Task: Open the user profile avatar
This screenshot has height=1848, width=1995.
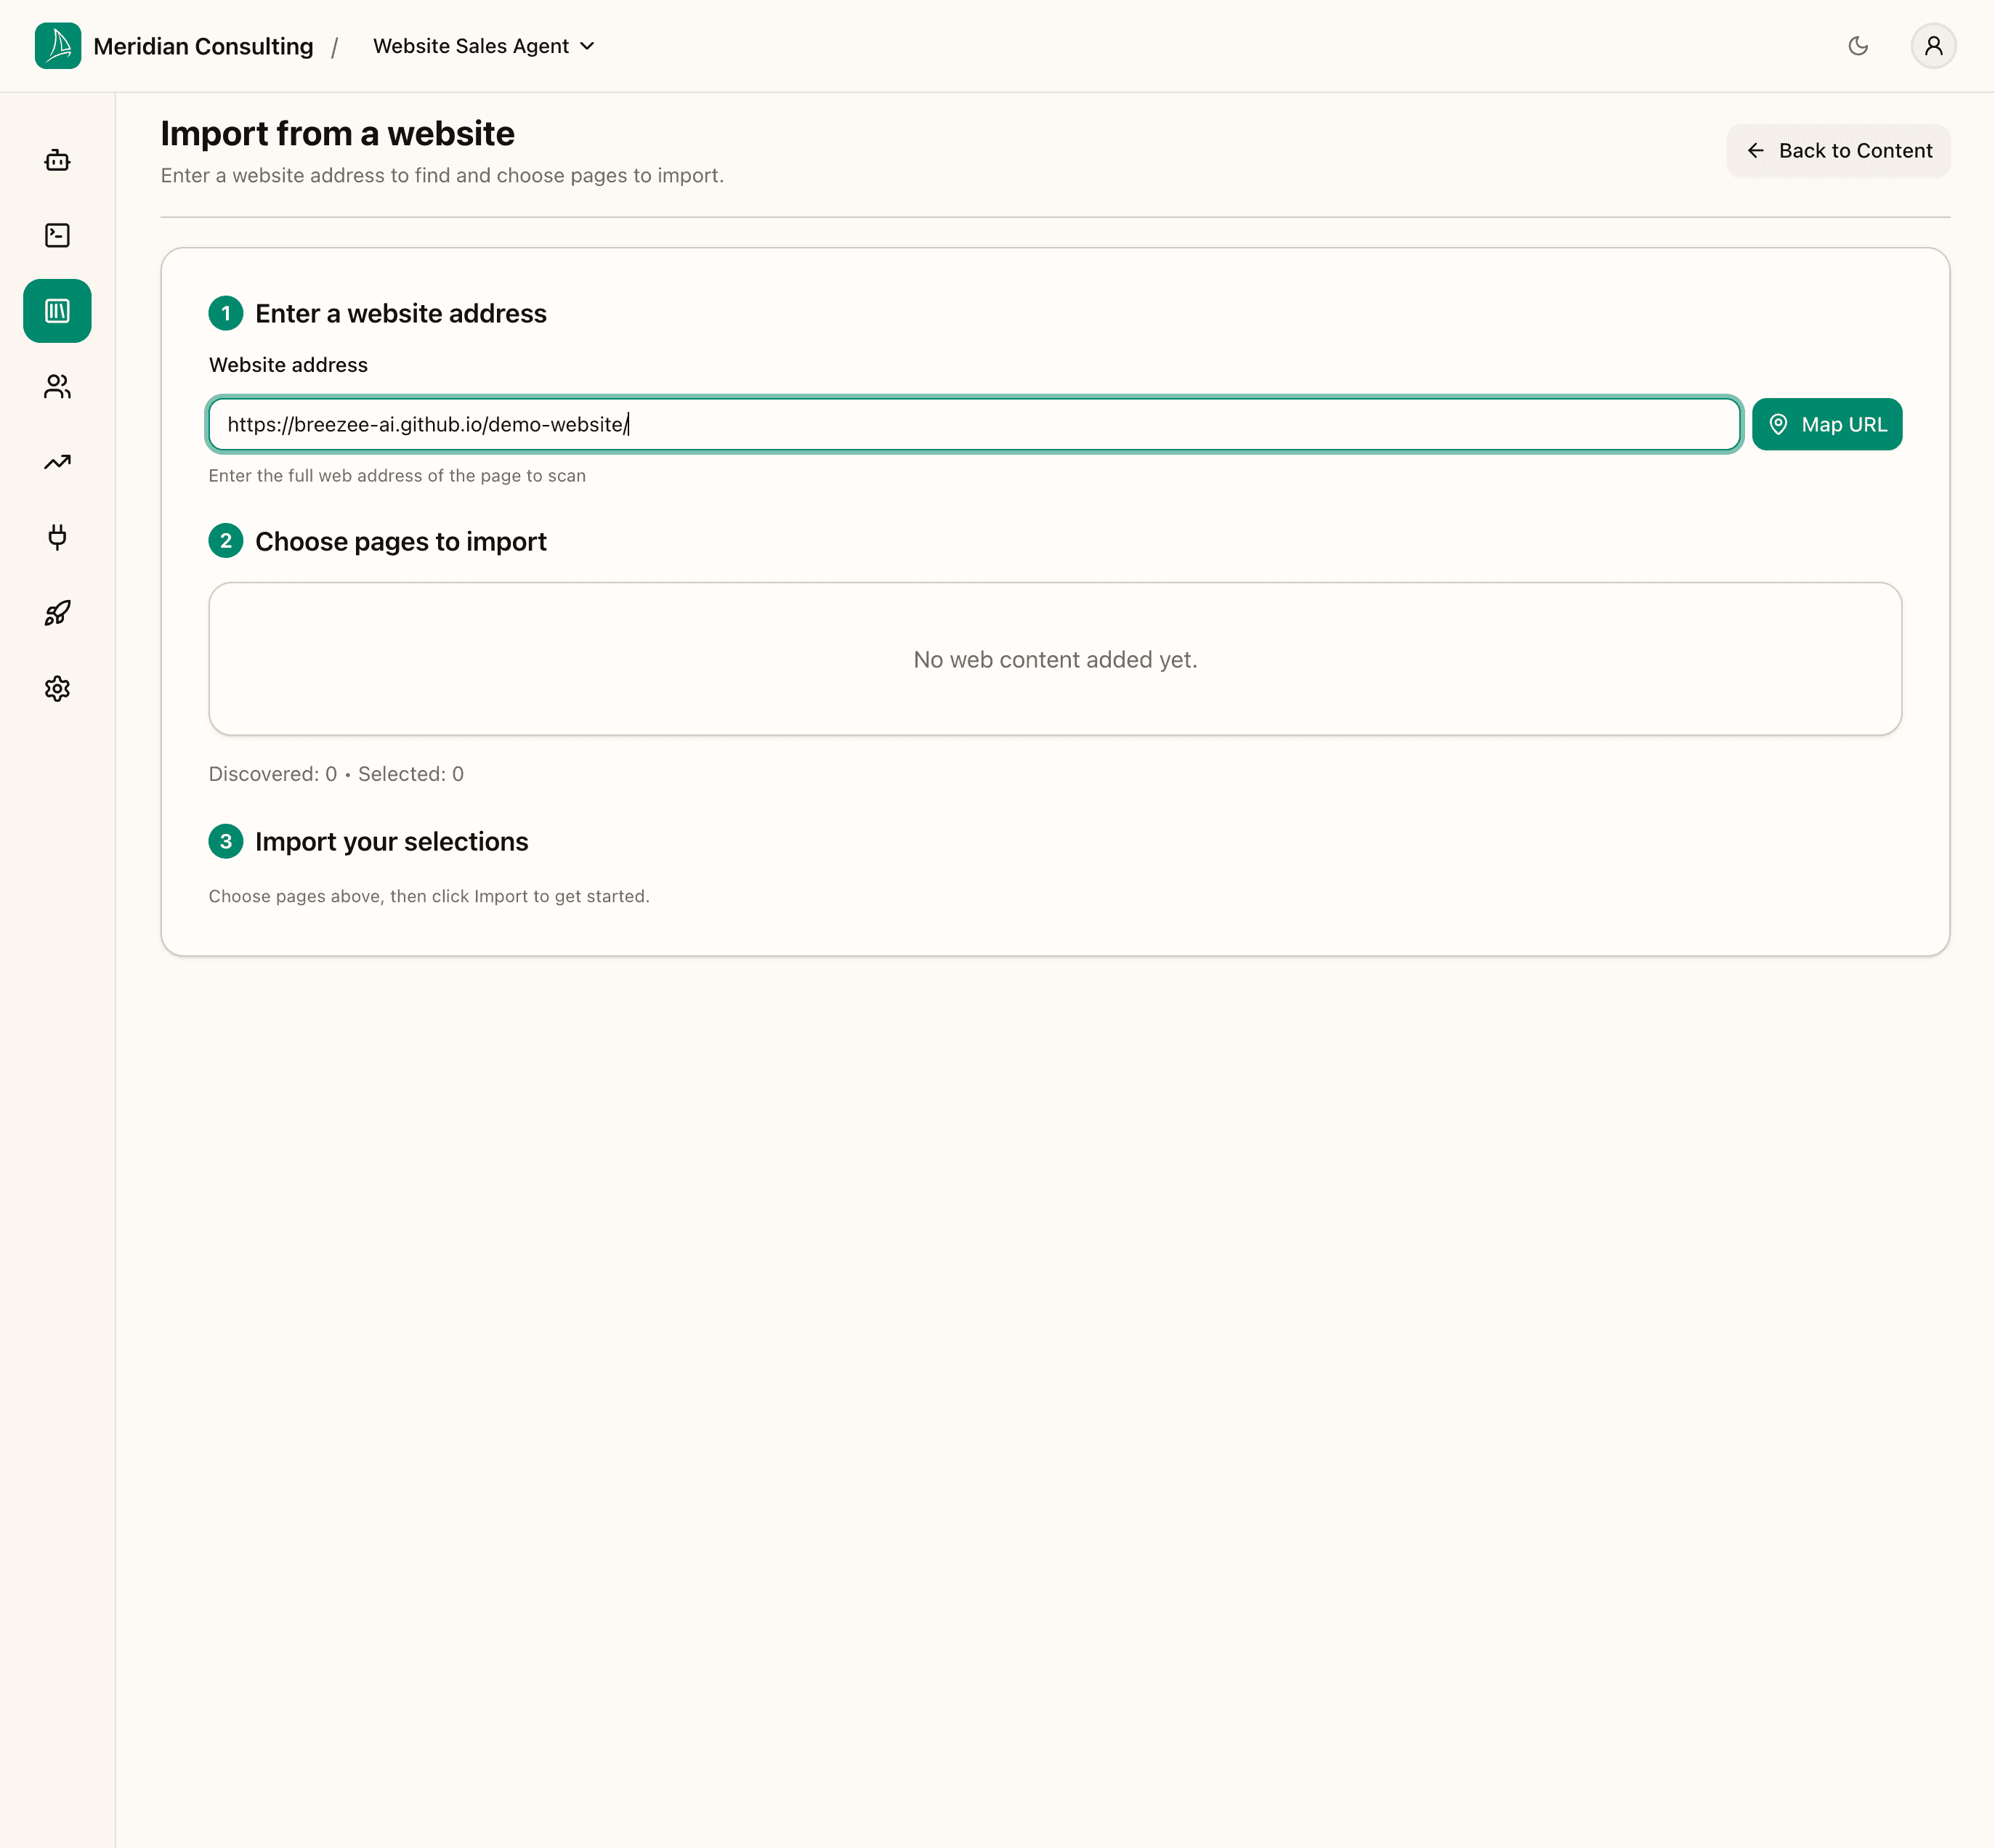Action: click(x=1933, y=46)
